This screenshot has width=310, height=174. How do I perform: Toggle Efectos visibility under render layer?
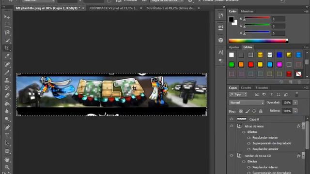pos(244,161)
